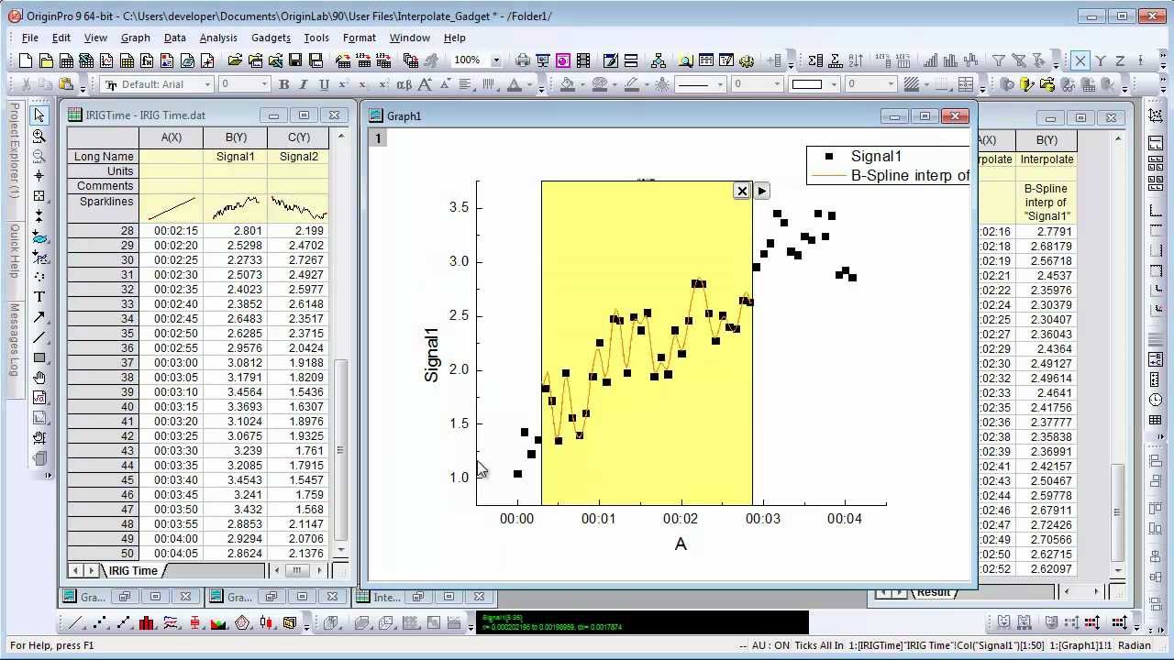Viewport: 1174px width, 660px height.
Task: Select the C(Y) column header in IRIG Time
Action: [298, 137]
